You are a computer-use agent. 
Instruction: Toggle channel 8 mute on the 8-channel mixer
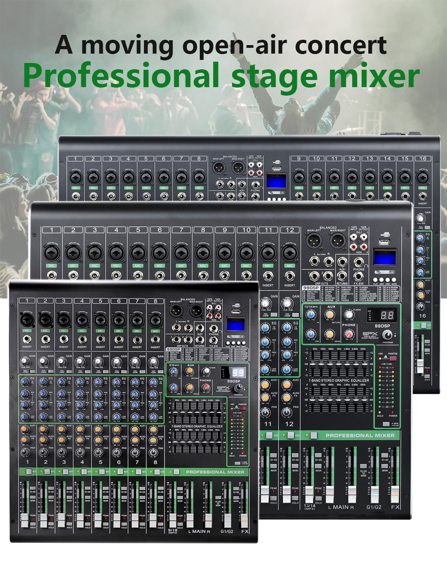157,471
